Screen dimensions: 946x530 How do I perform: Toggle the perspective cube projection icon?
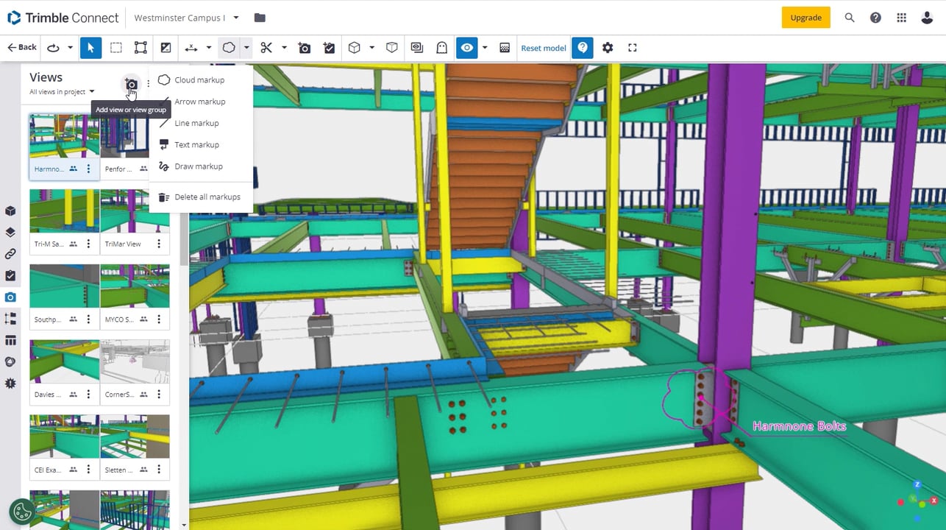pyautogui.click(x=392, y=48)
